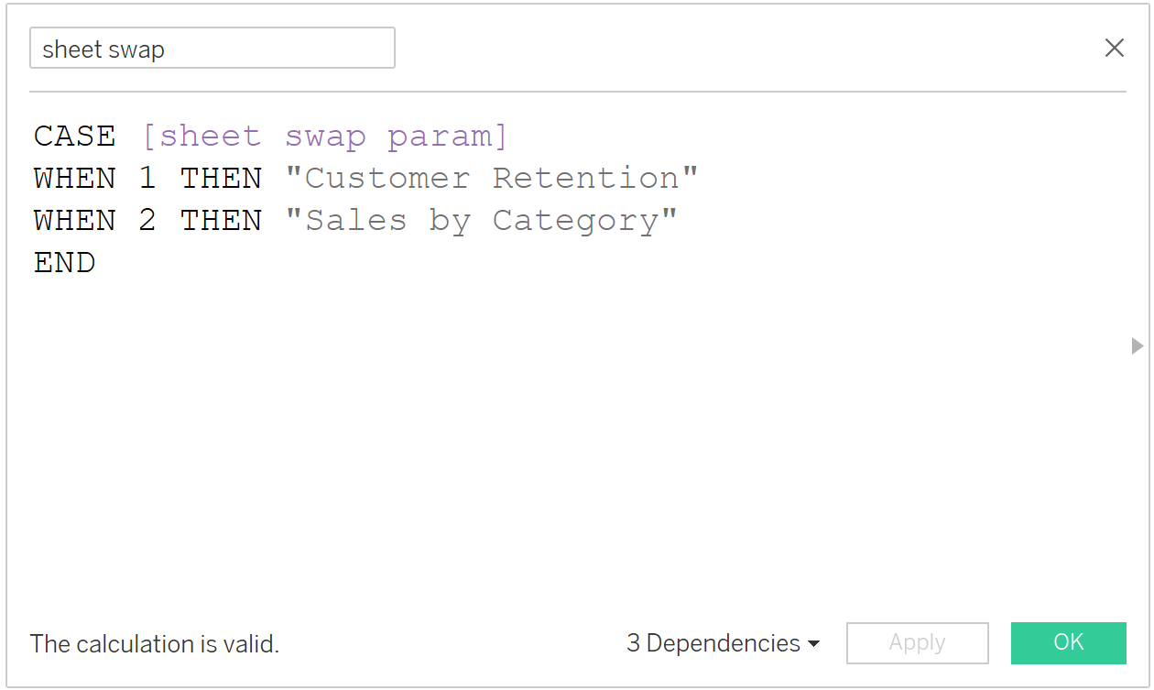This screenshot has width=1154, height=690.
Task: Click the number 1 in the formula
Action: 147,178
